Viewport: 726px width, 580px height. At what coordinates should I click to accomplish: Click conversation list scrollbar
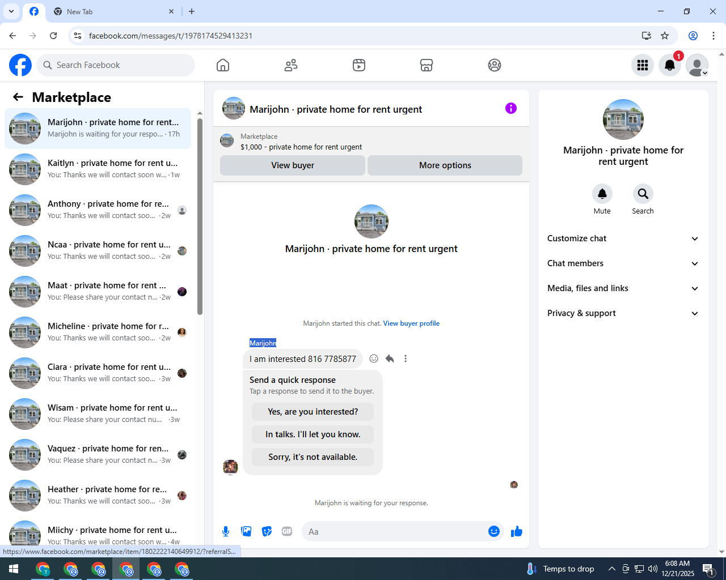point(200,216)
